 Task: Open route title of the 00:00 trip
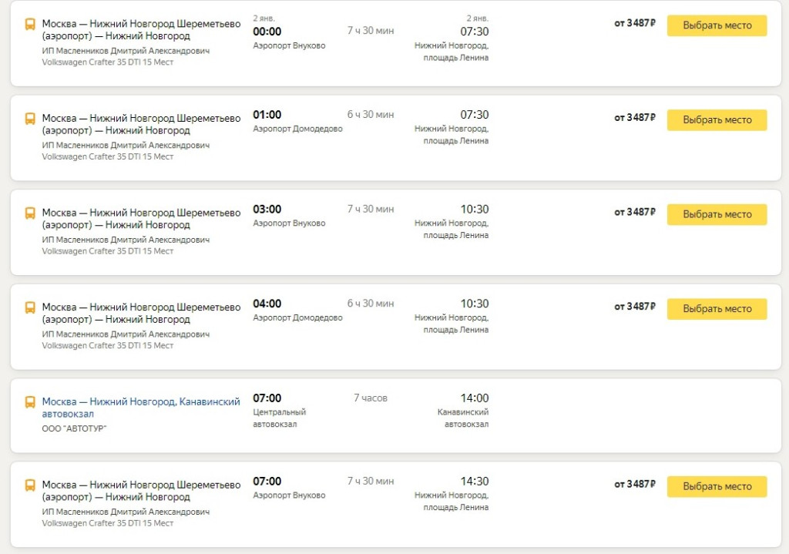[141, 30]
